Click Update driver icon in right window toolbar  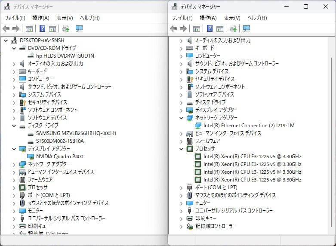point(233,28)
